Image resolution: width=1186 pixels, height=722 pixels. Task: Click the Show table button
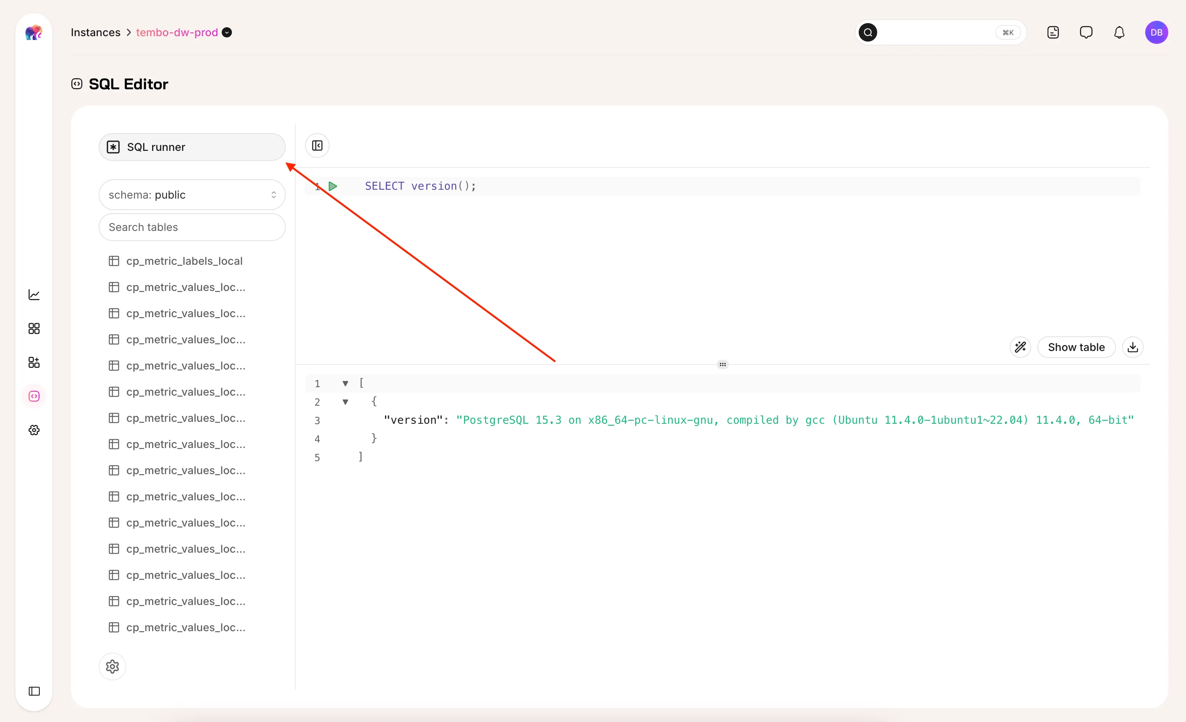click(x=1076, y=347)
